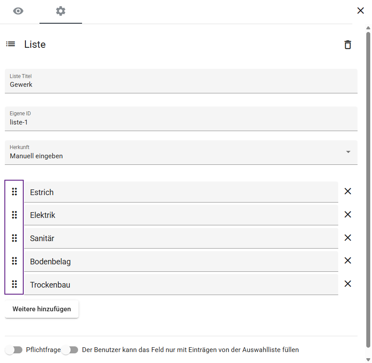Click the trash icon to delete the list
372x363 pixels.
point(347,45)
